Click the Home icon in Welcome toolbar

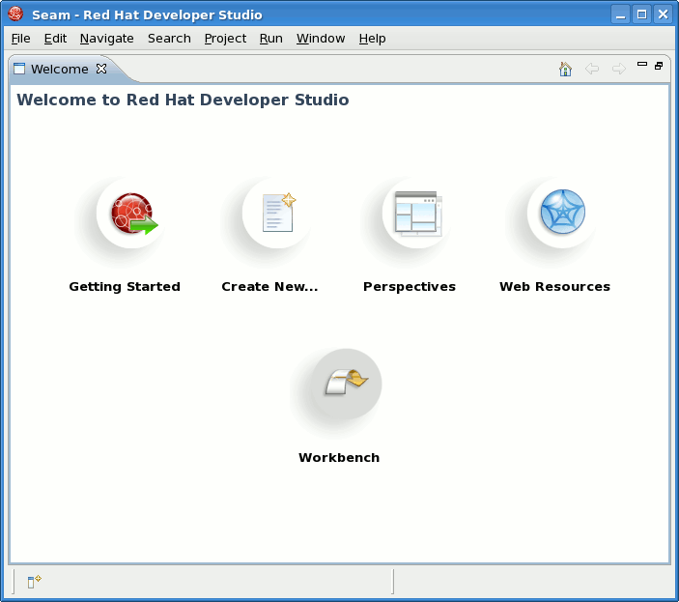click(x=565, y=69)
